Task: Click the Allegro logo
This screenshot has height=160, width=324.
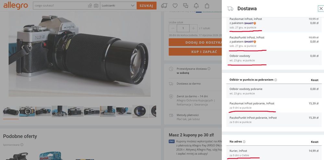Action: point(16,5)
